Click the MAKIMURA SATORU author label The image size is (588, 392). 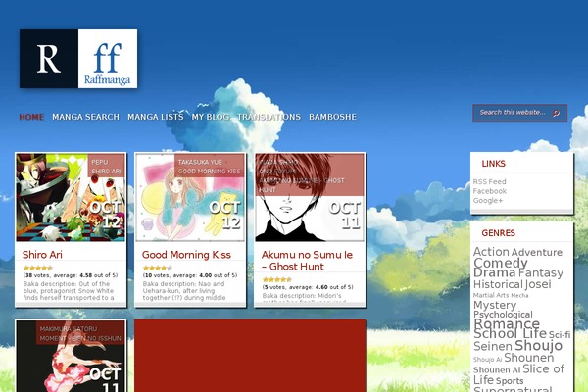(69, 329)
